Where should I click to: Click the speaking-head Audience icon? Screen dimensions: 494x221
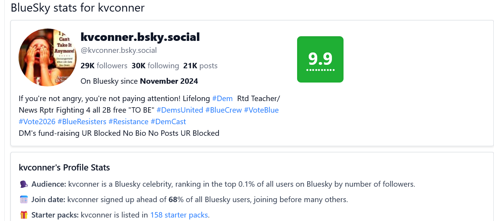tap(24, 184)
